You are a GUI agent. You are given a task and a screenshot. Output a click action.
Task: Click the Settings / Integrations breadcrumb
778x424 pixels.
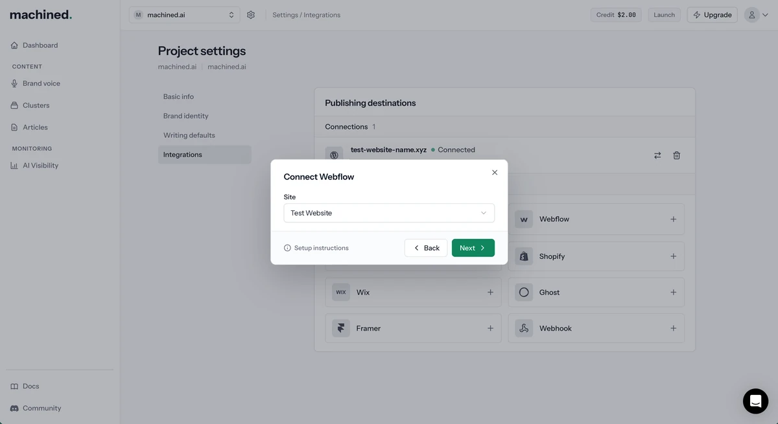pos(306,15)
